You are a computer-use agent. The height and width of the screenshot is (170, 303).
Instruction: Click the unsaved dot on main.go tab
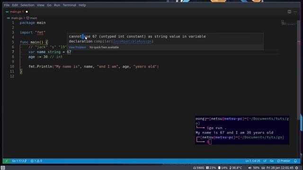coord(27,12)
